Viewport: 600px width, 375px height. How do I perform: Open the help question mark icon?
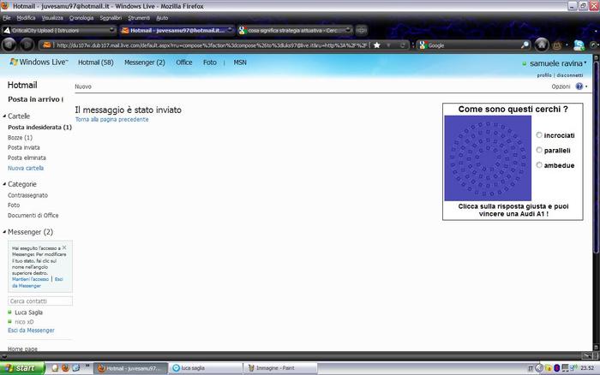579,86
